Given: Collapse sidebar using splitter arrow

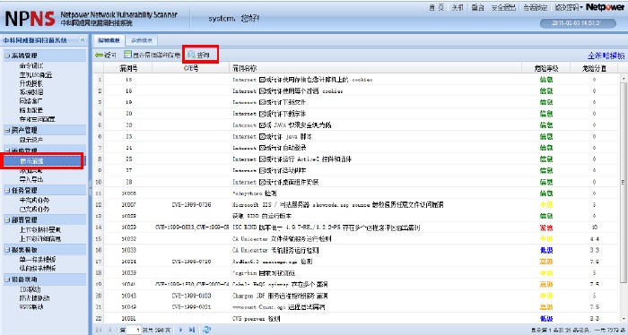Looking at the screenshot, I should point(90,187).
